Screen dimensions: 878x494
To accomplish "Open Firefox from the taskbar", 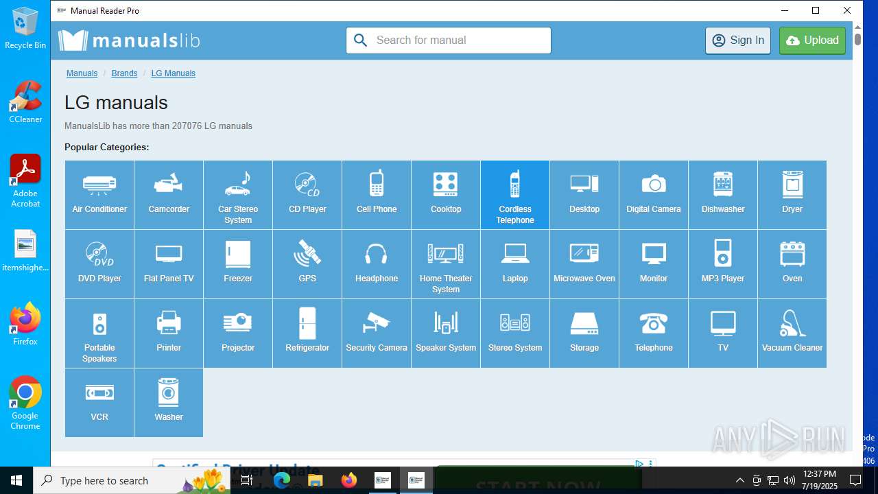I will click(x=348, y=480).
